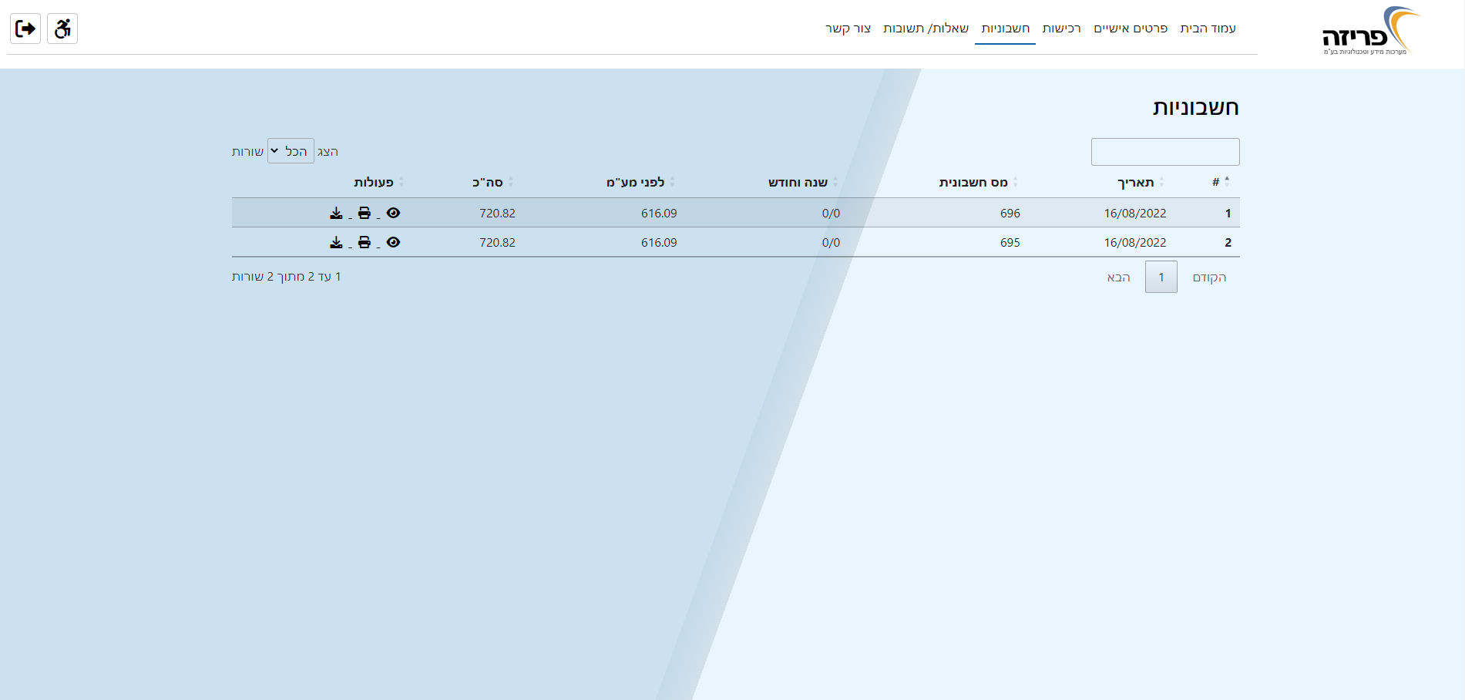Select חשבוניות menu tab
1465x700 pixels.
point(1005,29)
